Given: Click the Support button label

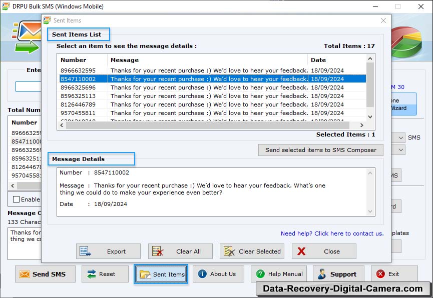Looking at the screenshot, I should pos(343,274).
